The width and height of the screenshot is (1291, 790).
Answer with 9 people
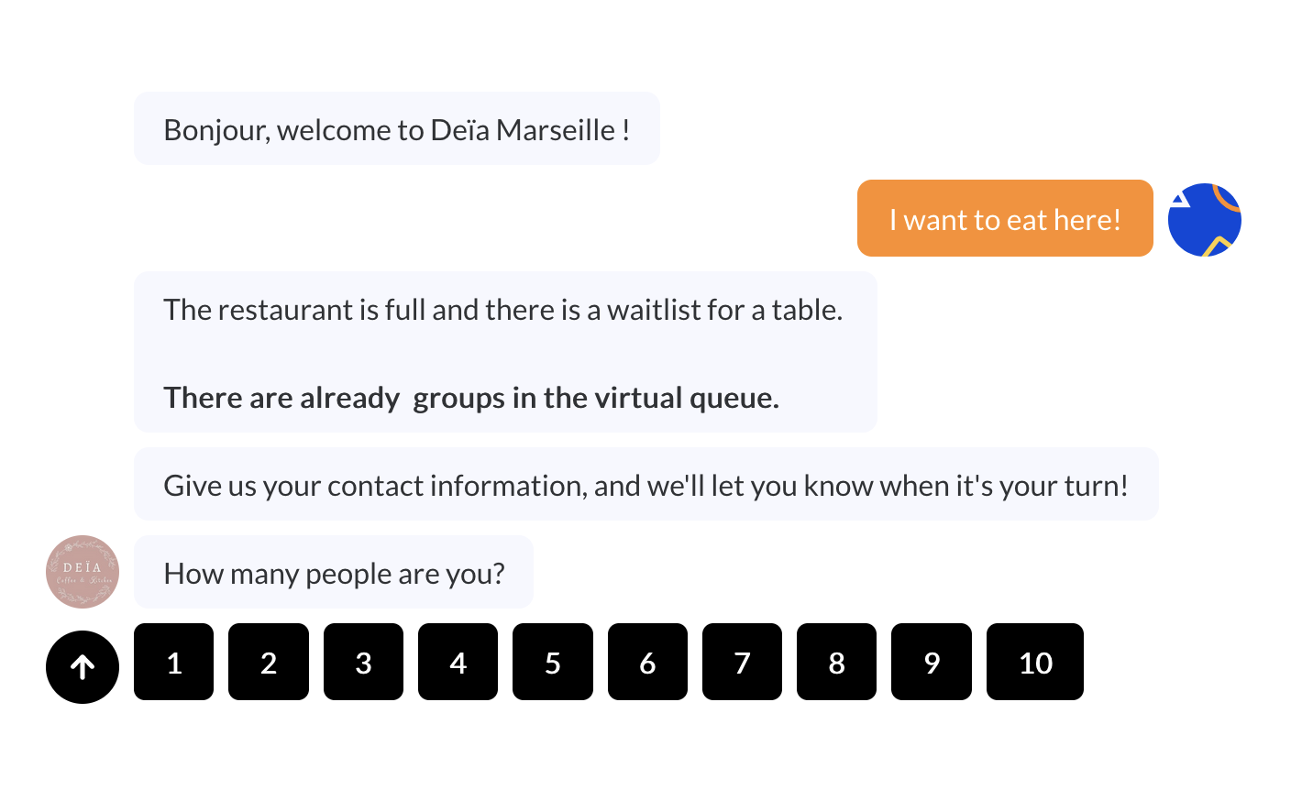(932, 662)
